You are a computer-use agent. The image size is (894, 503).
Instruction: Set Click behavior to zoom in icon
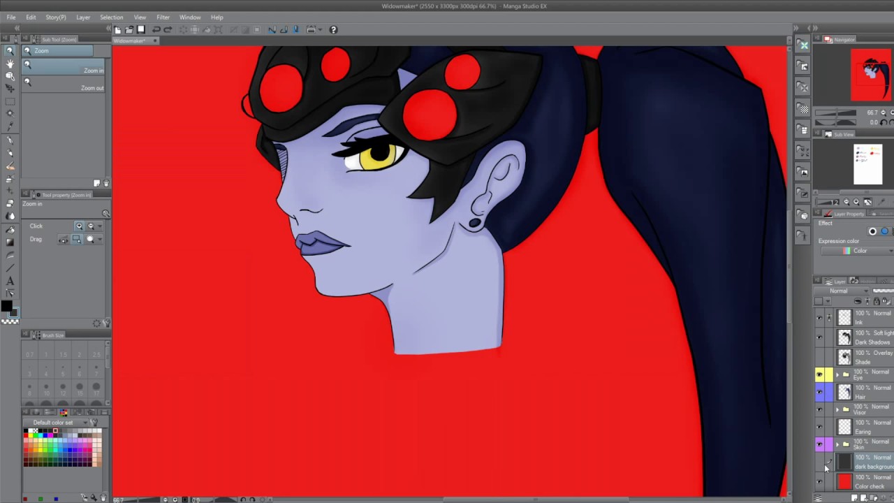coord(79,226)
